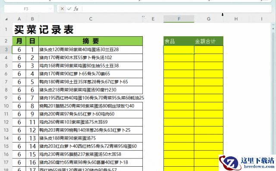
Task: Select column F header
Action: pyautogui.click(x=179, y=19)
